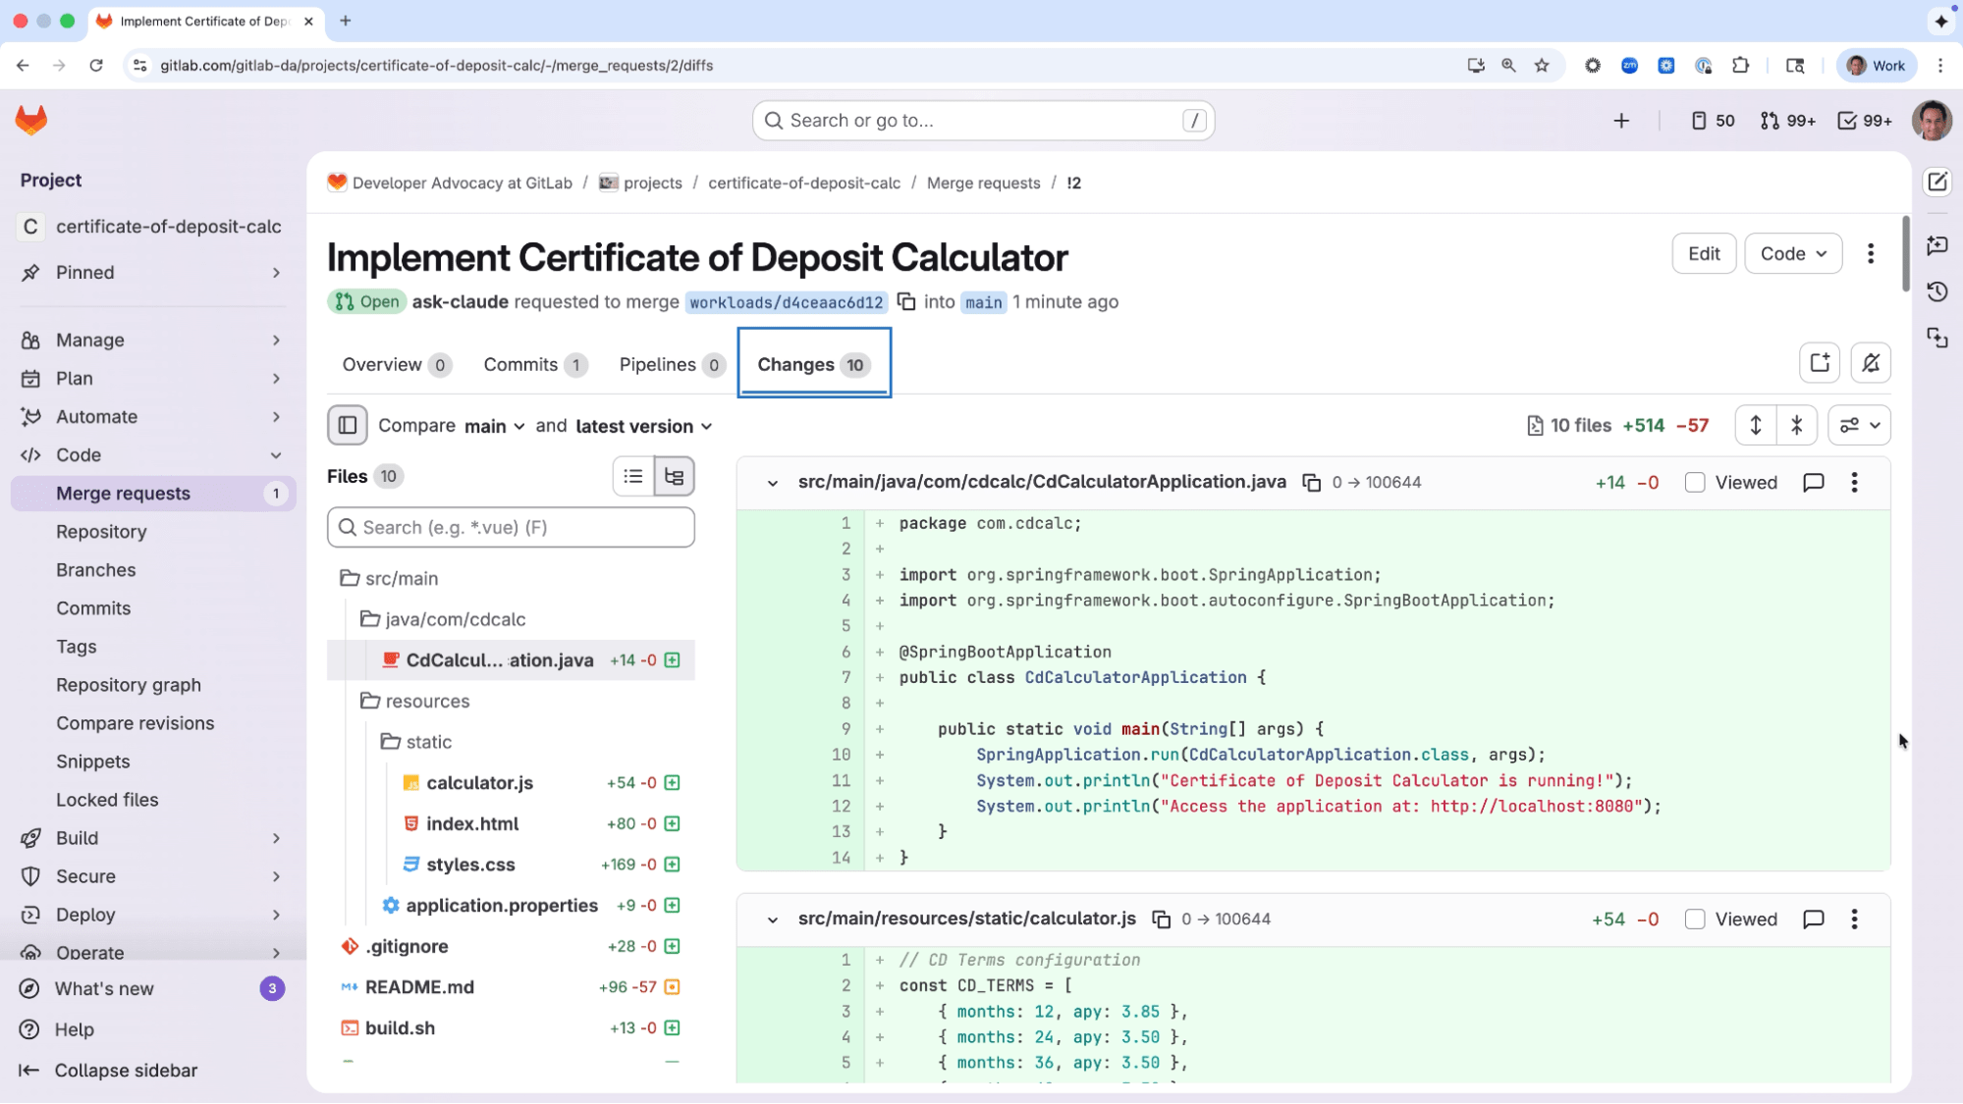This screenshot has height=1104, width=1963.
Task: Open options for CdCalculatorApplication.java file
Action: click(1854, 483)
